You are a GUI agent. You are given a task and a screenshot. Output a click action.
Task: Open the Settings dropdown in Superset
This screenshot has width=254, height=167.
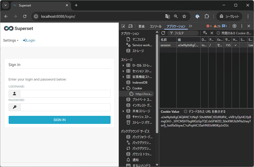pyautogui.click(x=11, y=40)
